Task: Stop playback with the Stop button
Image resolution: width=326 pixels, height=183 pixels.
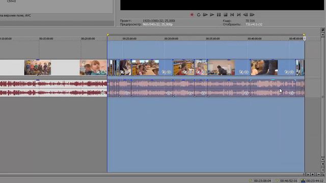Action: [x=225, y=15]
